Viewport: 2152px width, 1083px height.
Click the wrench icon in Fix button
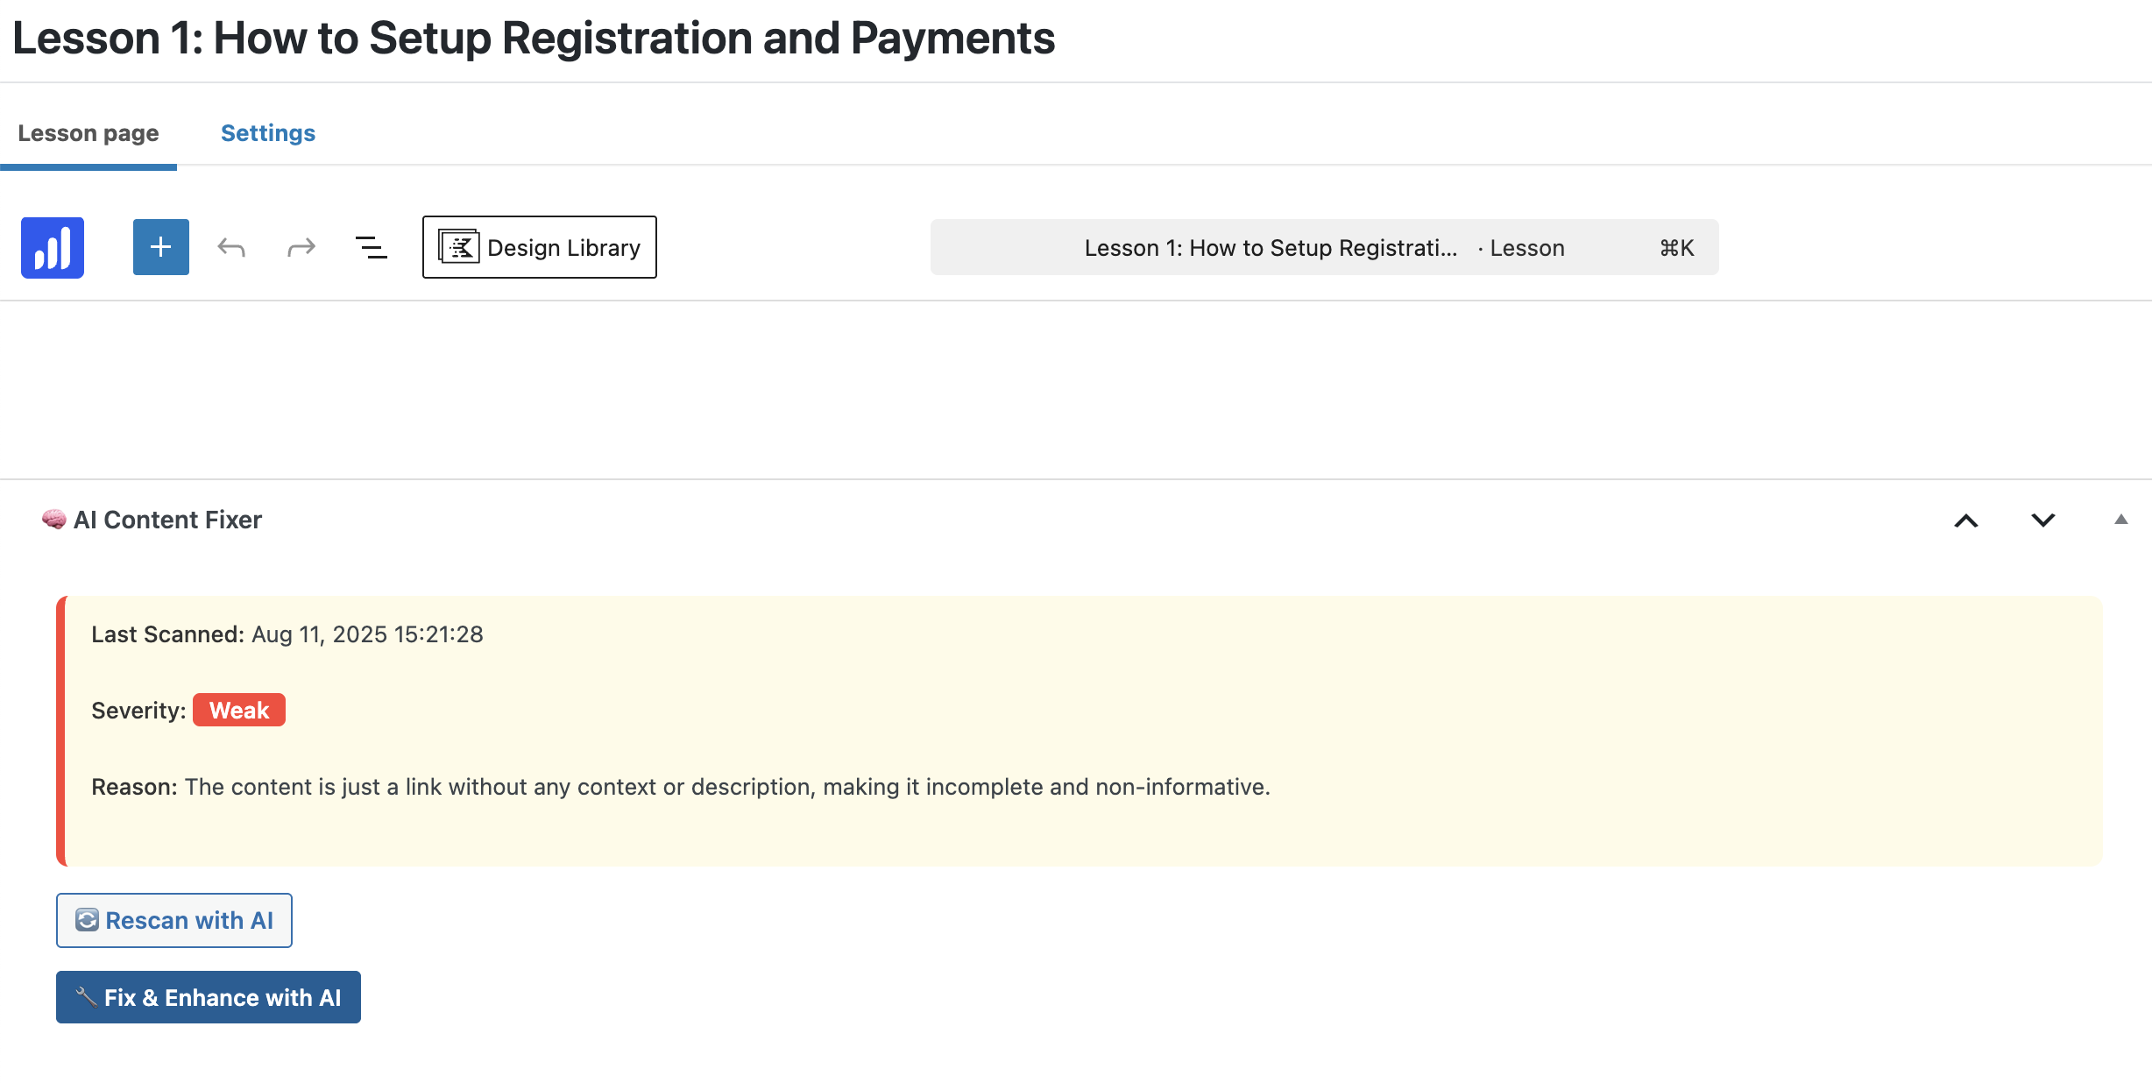86,997
